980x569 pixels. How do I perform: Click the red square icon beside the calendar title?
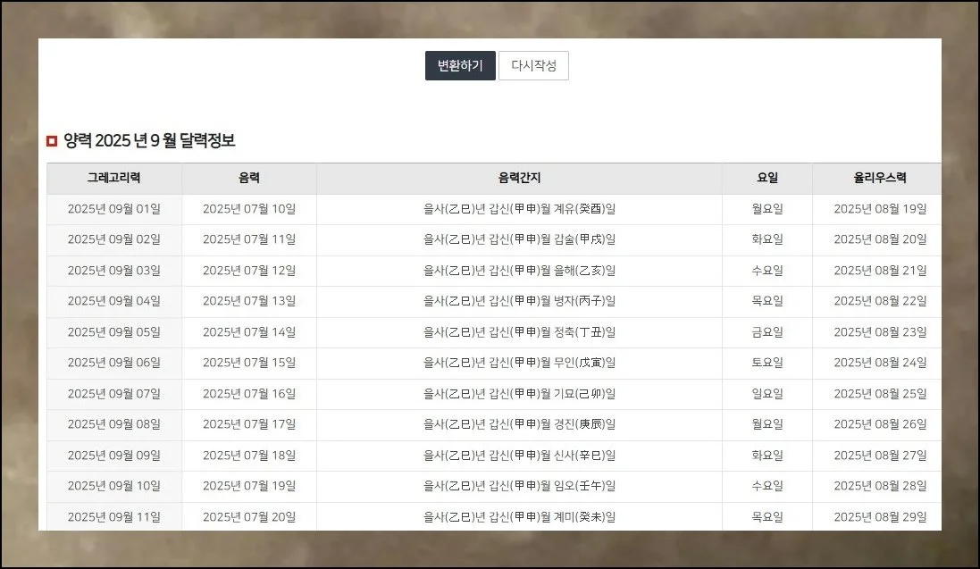click(x=51, y=140)
